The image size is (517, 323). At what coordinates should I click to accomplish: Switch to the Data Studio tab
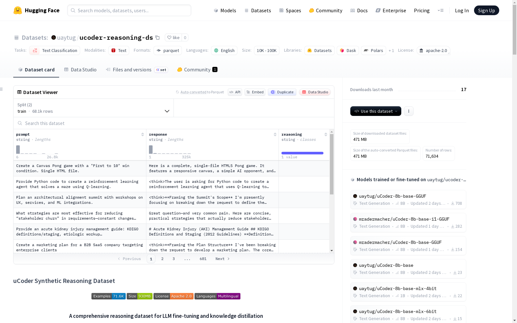point(80,70)
